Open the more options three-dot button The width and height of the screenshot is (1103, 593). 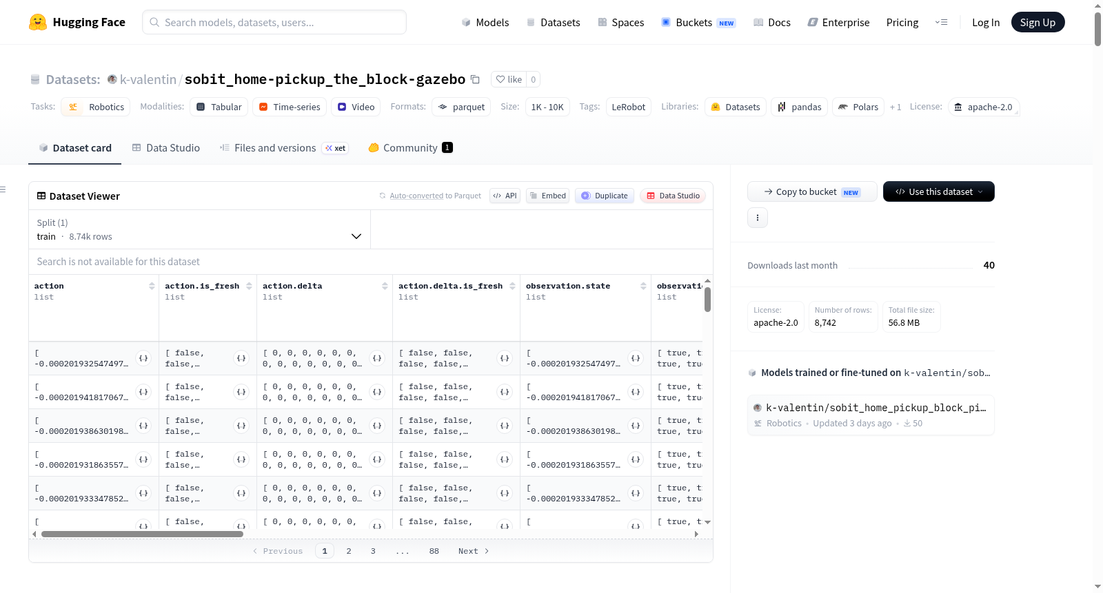tap(758, 218)
